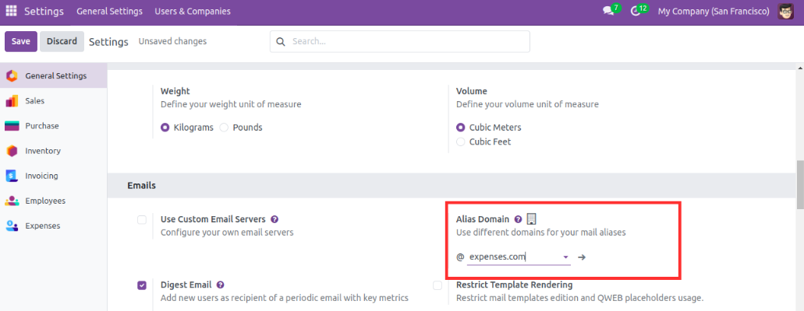The height and width of the screenshot is (311, 804).
Task: Click the Discard button
Action: 62,41
